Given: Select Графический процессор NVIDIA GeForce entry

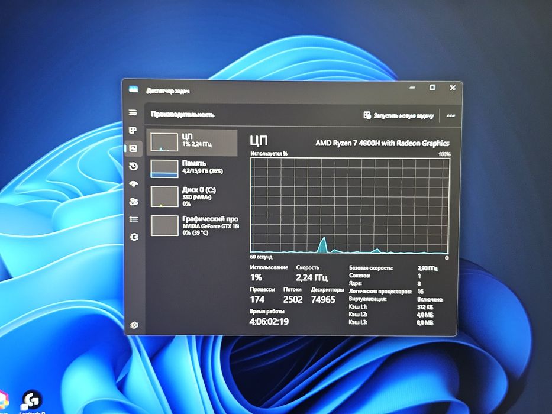Looking at the screenshot, I should [192, 225].
